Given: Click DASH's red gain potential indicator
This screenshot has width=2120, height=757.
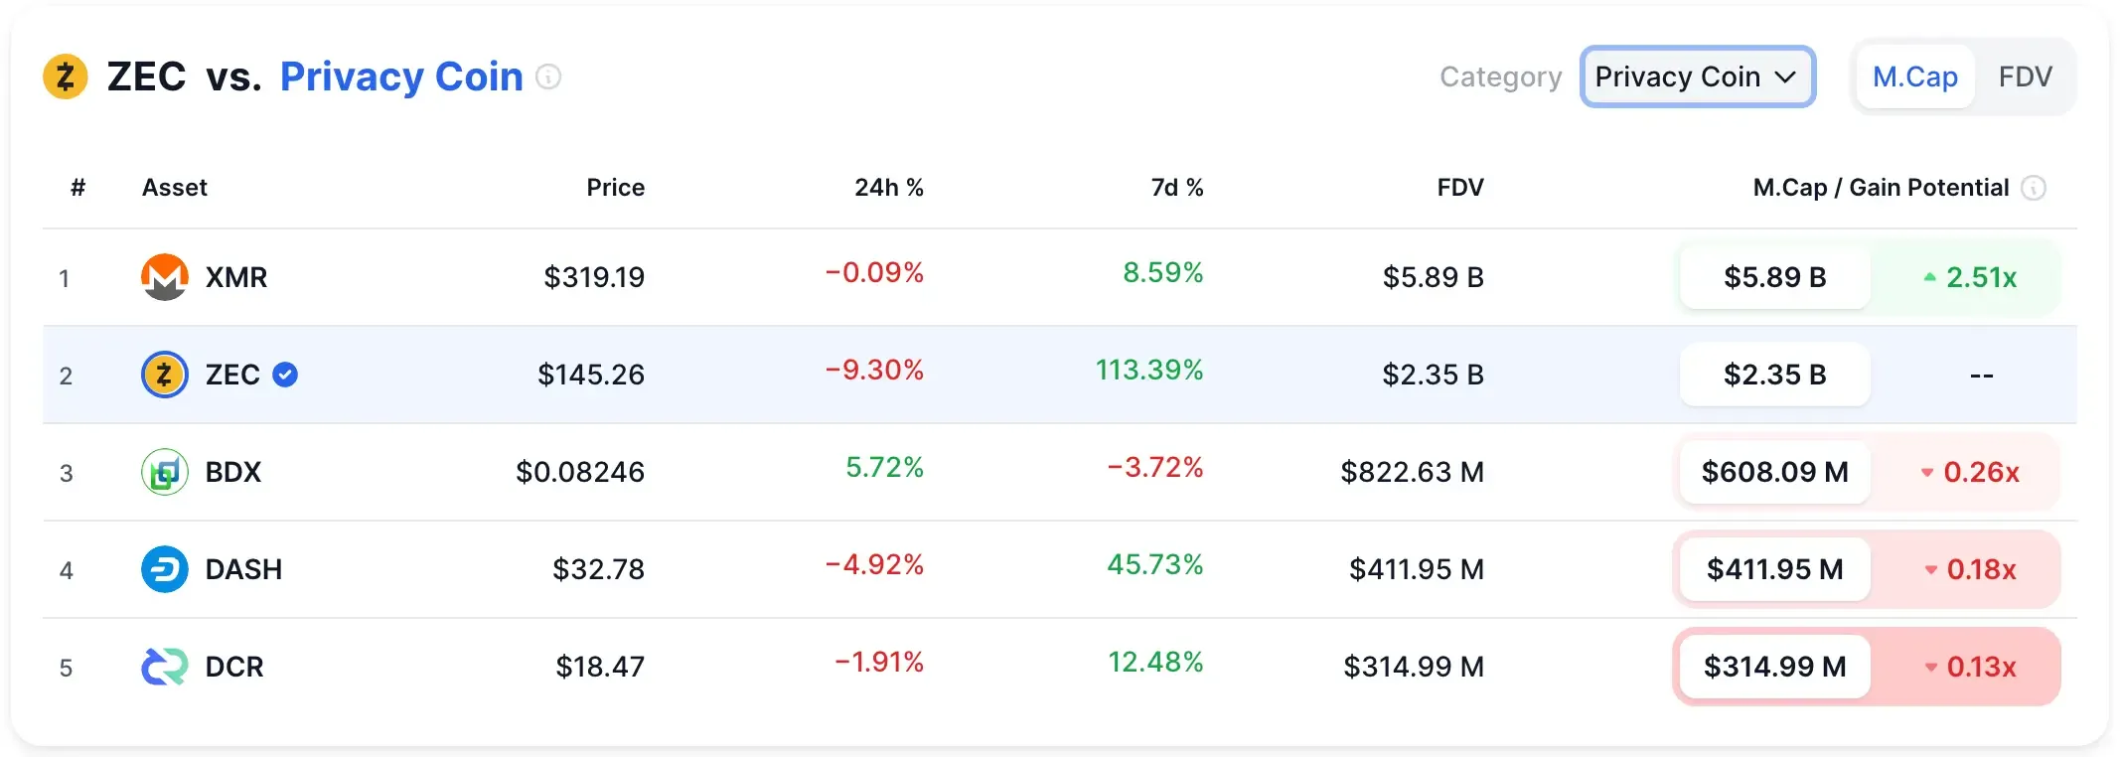Looking at the screenshot, I should click(x=1973, y=569).
